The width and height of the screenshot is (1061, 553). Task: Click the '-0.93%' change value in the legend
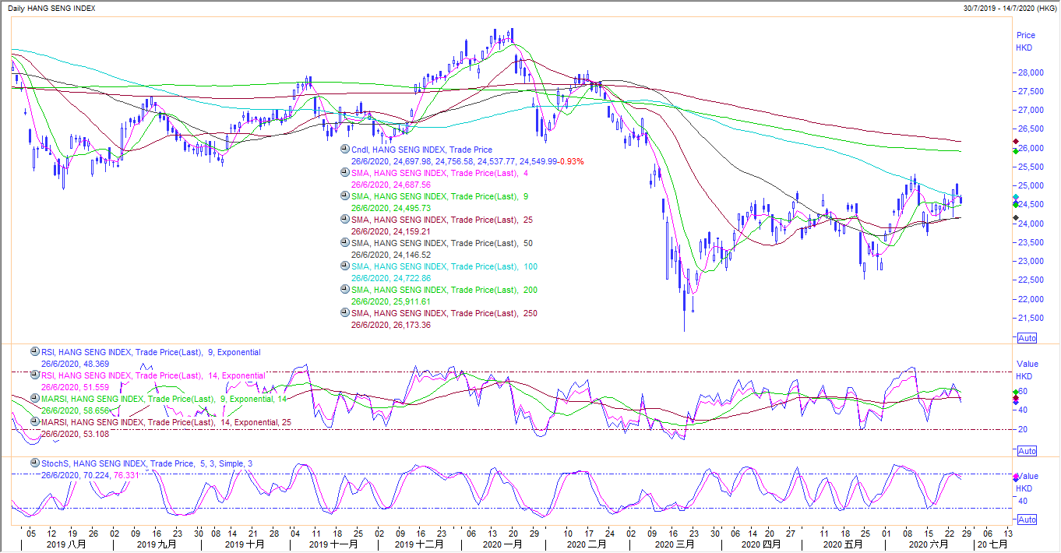click(571, 161)
